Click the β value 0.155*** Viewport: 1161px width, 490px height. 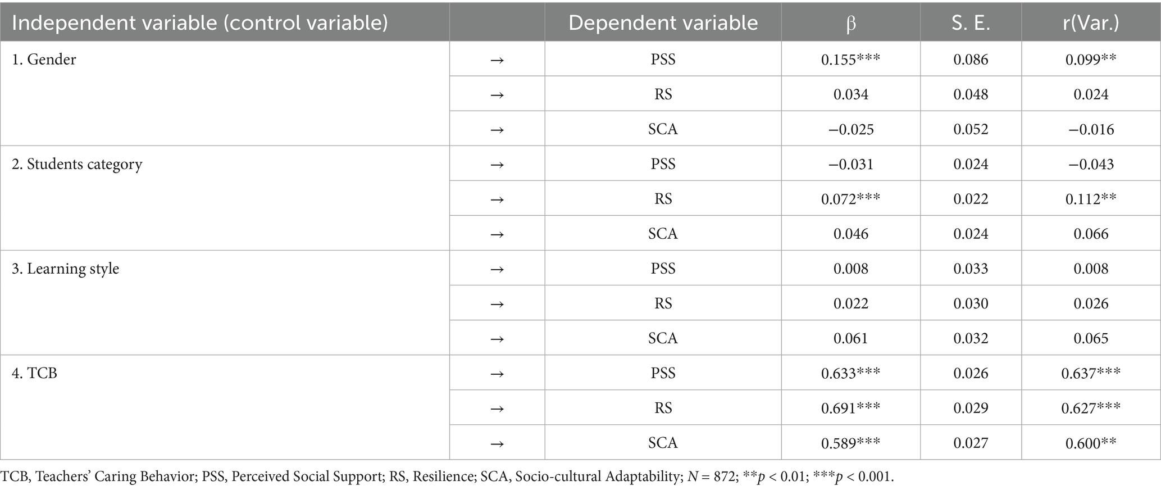click(850, 60)
